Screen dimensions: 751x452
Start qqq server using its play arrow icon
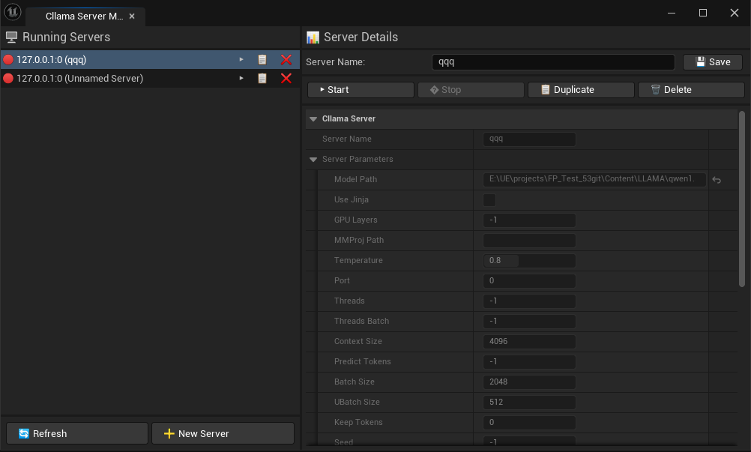(241, 59)
